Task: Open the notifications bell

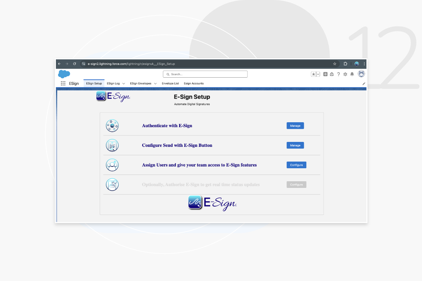Action: click(x=352, y=74)
